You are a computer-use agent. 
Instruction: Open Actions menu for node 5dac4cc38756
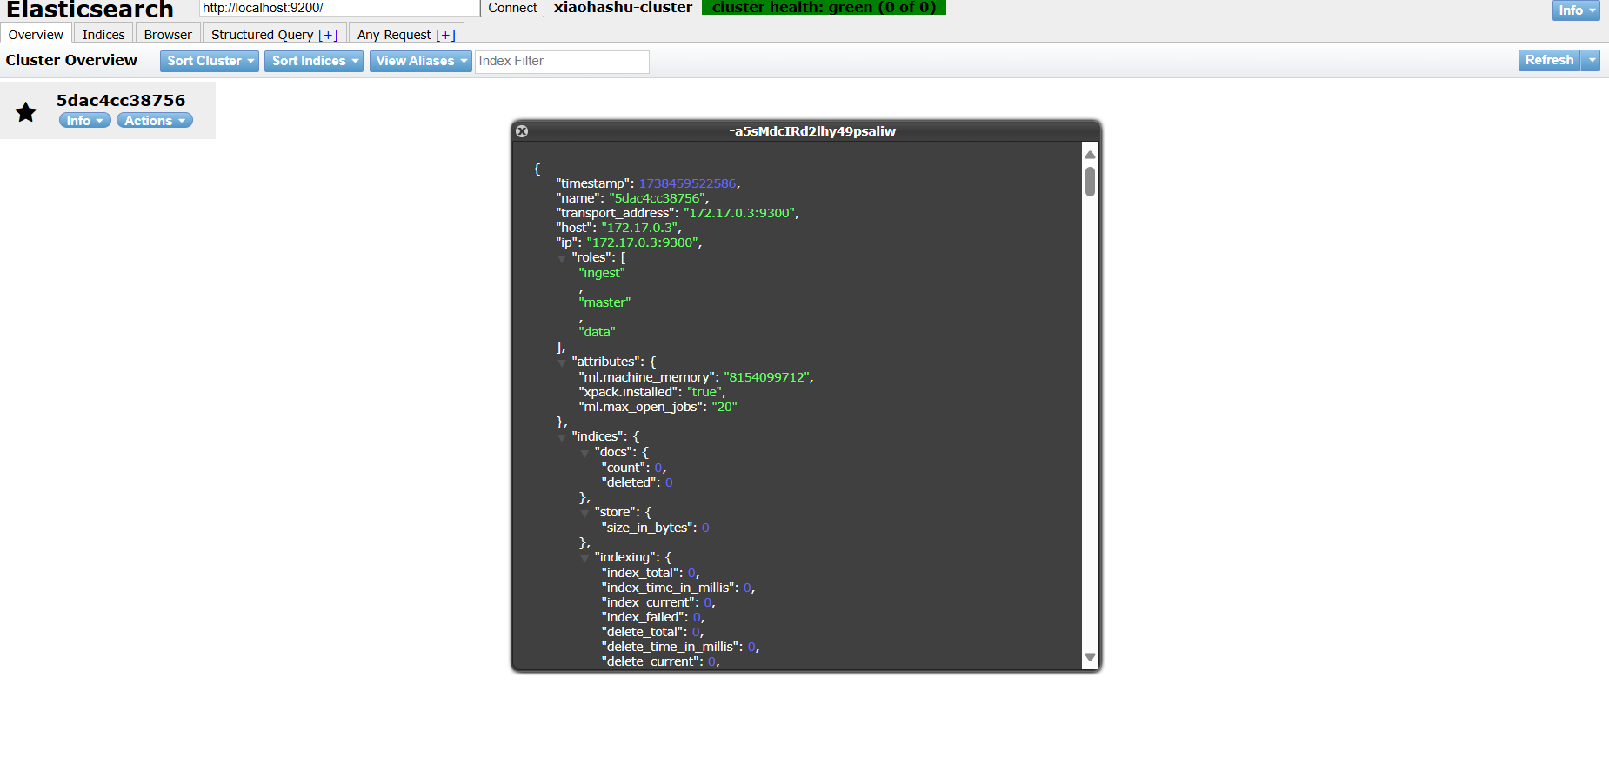[154, 121]
